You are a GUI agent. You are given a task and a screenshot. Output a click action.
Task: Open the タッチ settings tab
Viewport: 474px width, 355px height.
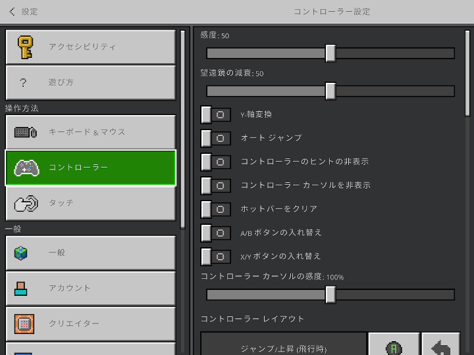click(91, 203)
